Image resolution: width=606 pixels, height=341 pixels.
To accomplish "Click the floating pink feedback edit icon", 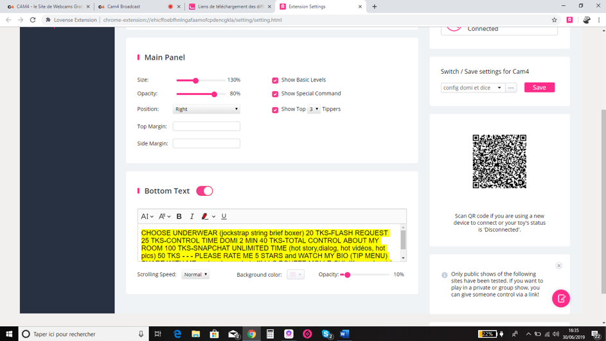I will coord(560,299).
